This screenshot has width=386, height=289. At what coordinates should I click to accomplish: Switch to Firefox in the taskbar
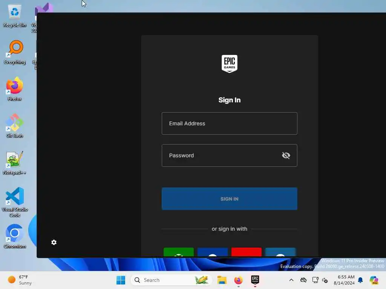click(238, 280)
